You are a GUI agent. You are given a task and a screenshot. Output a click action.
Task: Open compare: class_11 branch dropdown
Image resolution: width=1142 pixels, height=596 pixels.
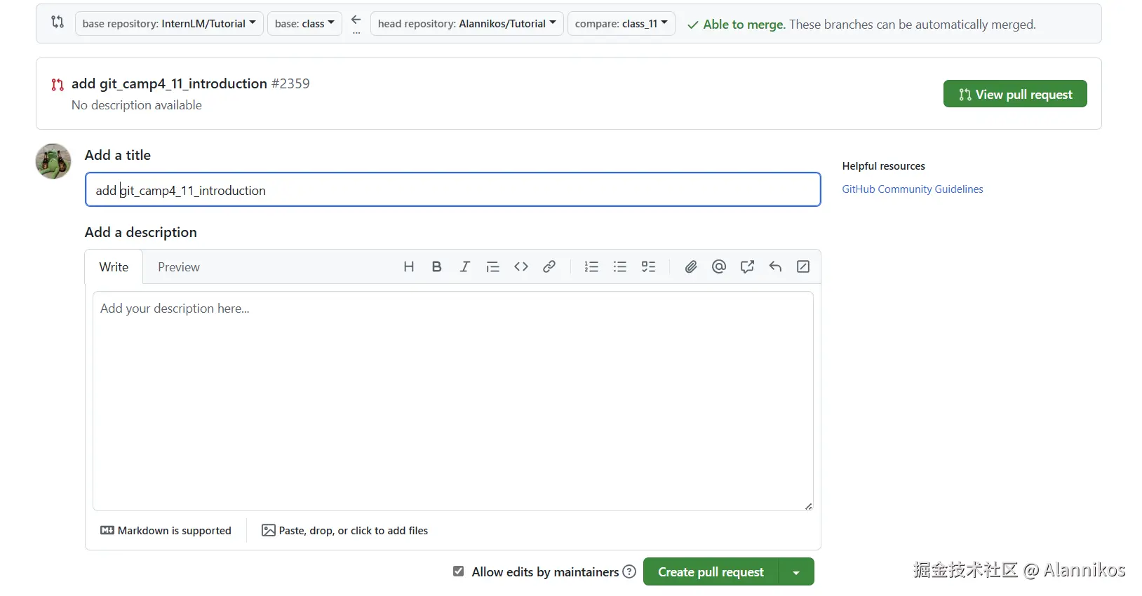pyautogui.click(x=622, y=23)
